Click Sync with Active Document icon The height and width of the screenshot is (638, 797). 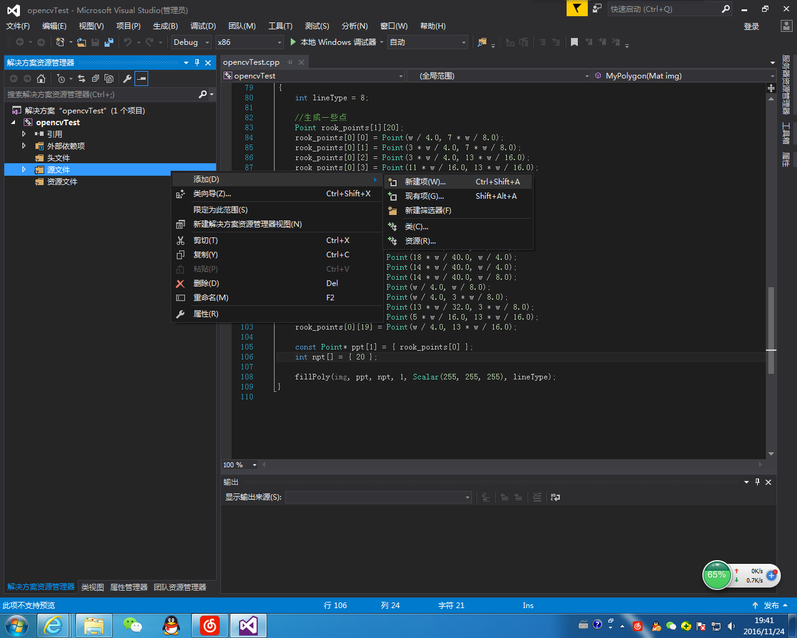(x=82, y=79)
